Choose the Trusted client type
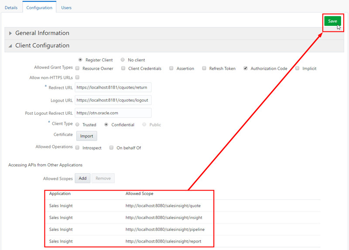Viewport: 349px width, 250px height. (77, 124)
